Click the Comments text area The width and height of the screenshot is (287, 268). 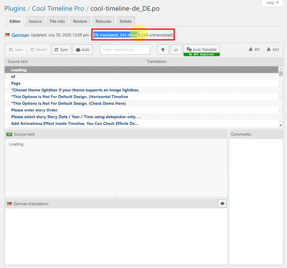click(x=256, y=201)
